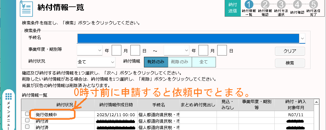Image resolution: width=326 pixels, height=130 pixels.
Task: Click step 5 納付送信完了 circle
Action: tap(313, 4)
